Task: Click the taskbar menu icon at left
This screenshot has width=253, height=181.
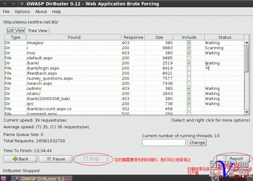Action: tap(3, 178)
